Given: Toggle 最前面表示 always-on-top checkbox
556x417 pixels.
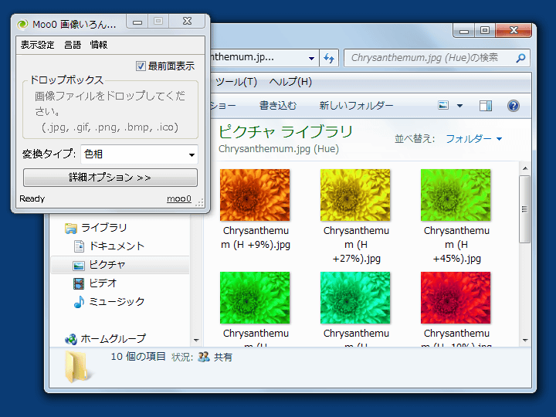Looking at the screenshot, I should 141,66.
